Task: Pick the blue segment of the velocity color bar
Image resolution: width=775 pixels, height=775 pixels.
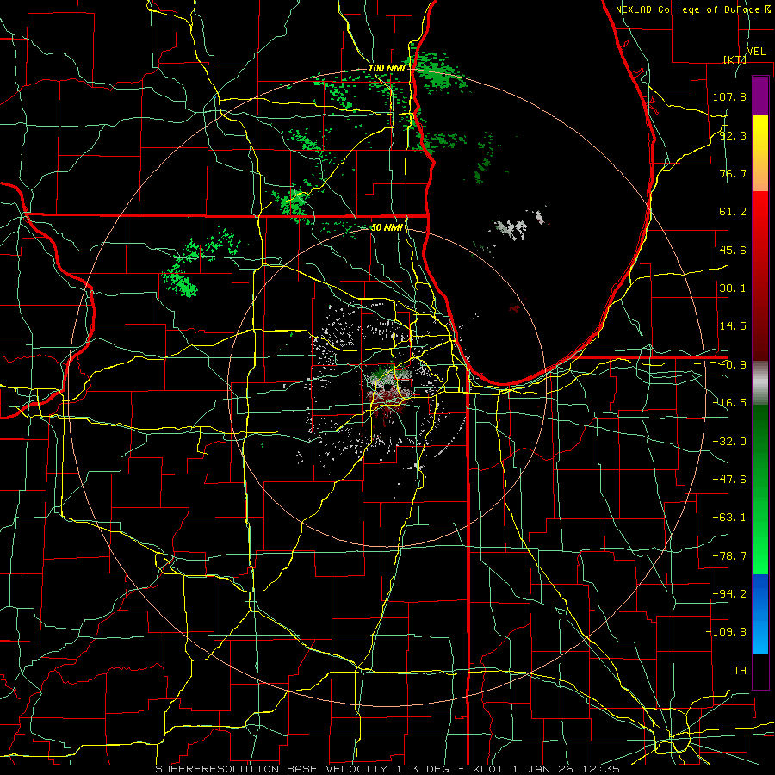Action: pyautogui.click(x=760, y=614)
